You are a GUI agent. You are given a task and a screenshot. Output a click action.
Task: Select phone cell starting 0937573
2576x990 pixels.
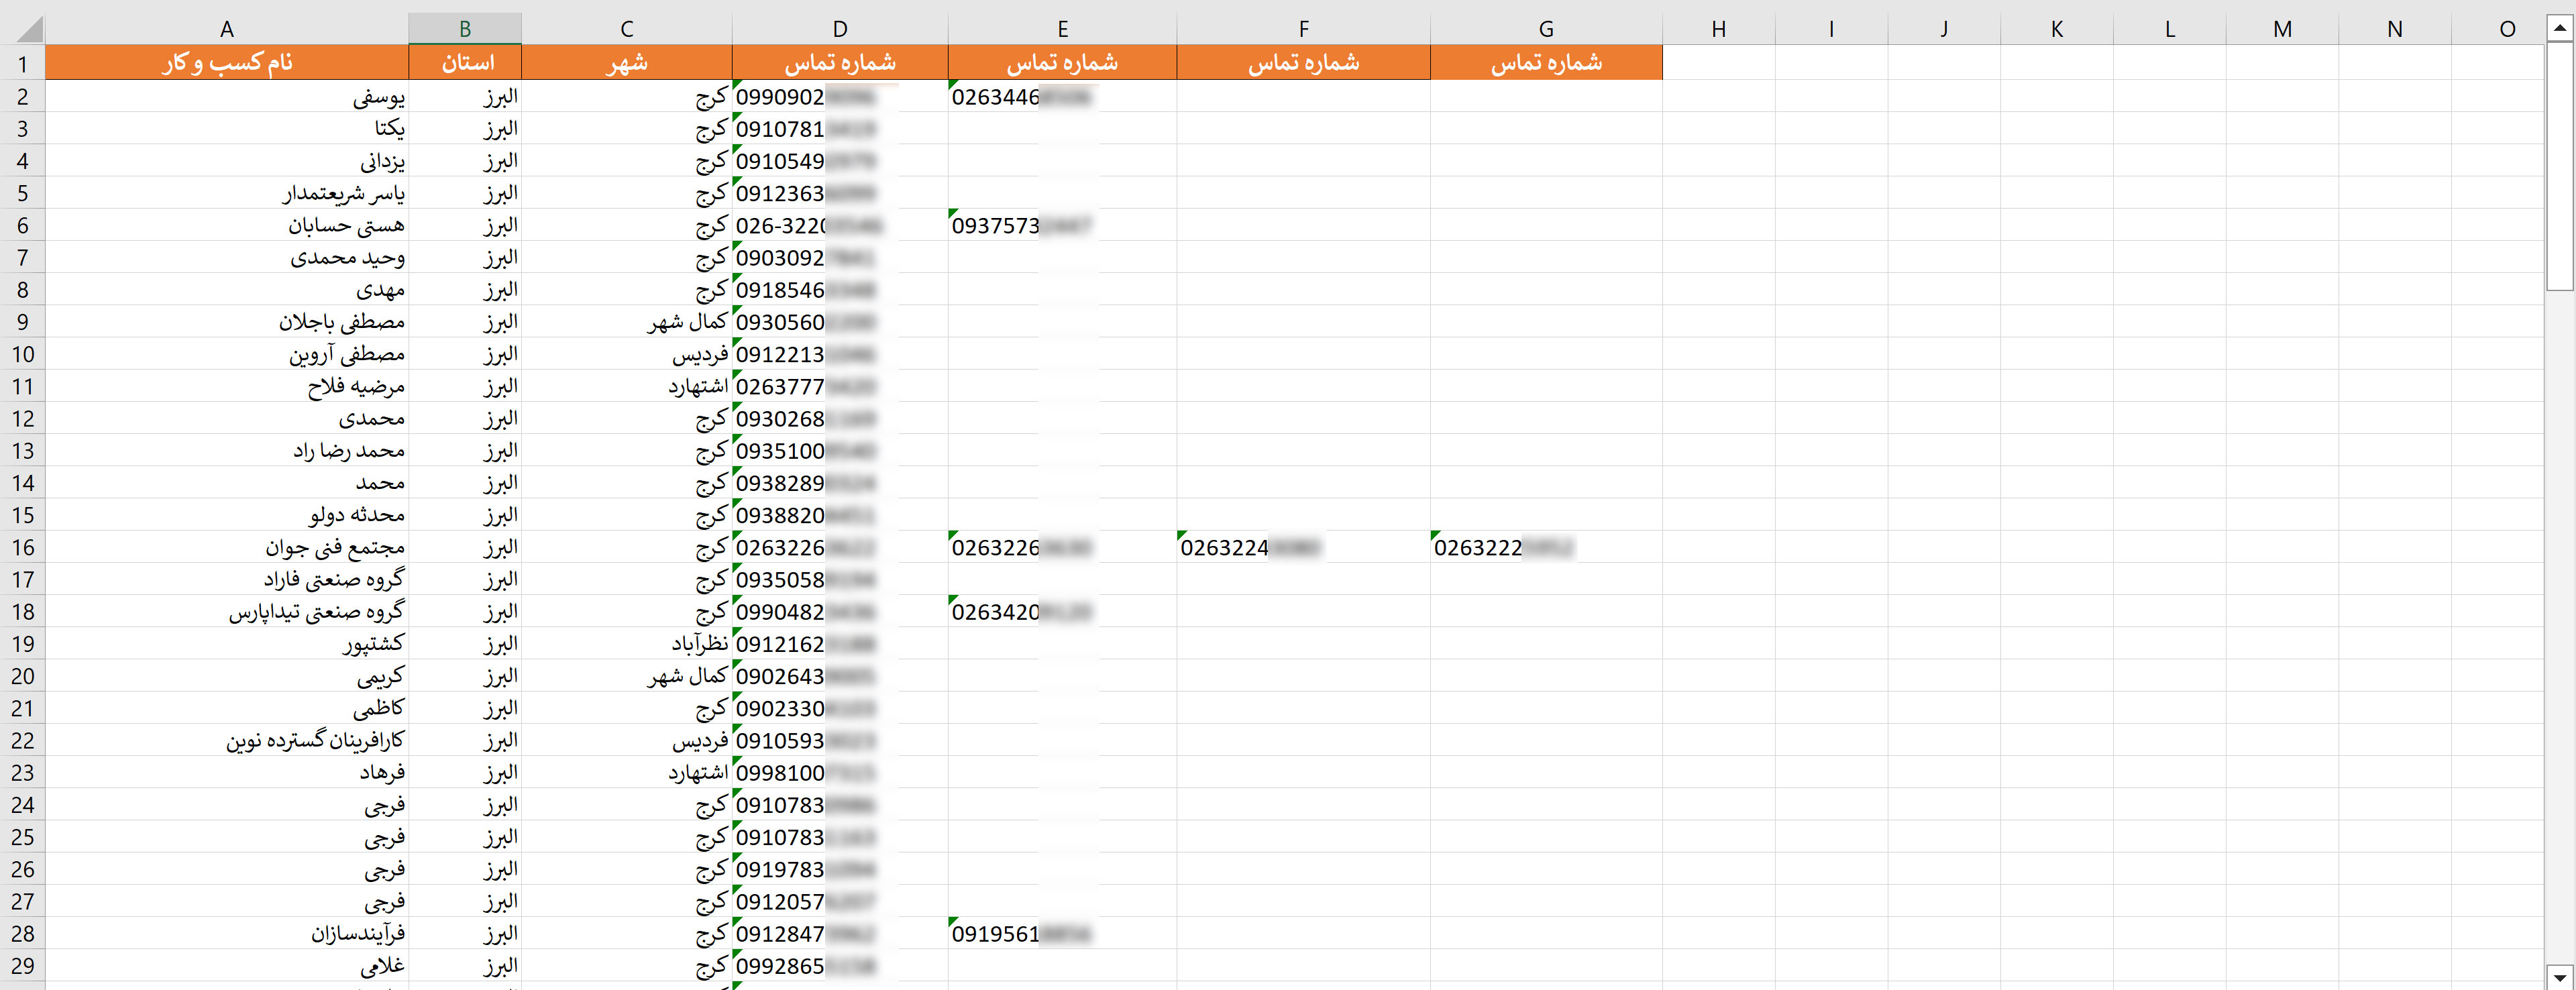1062,225
